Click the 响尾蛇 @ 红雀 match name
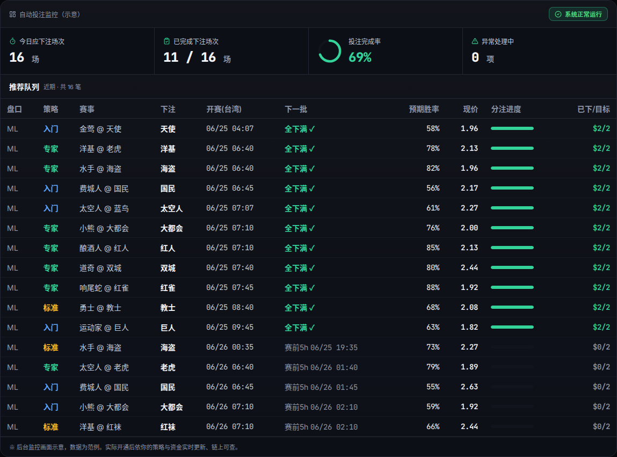This screenshot has width=617, height=457. click(104, 288)
